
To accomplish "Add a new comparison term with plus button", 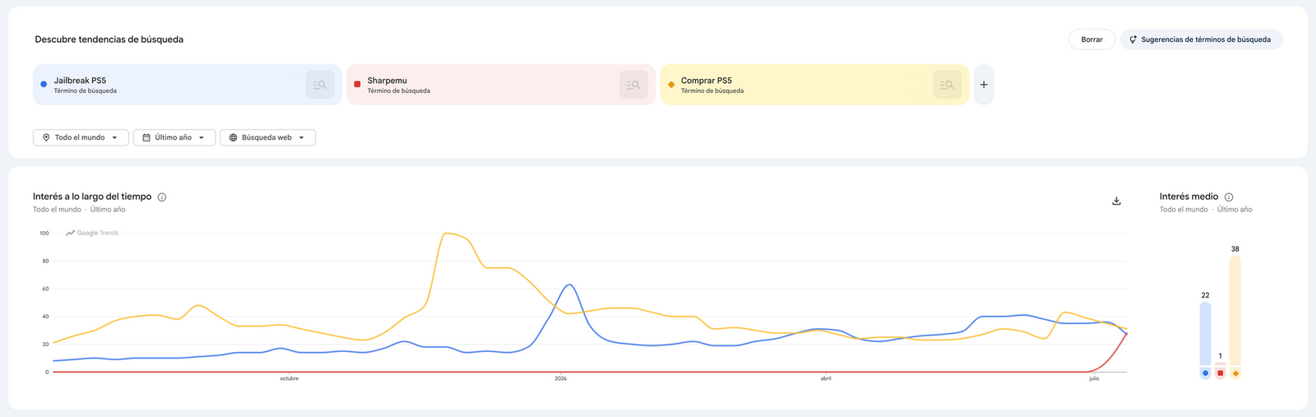I will pyautogui.click(x=984, y=85).
